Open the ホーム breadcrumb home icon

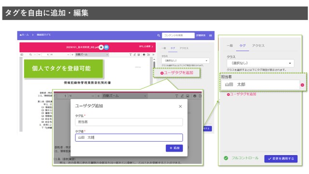point(21,35)
